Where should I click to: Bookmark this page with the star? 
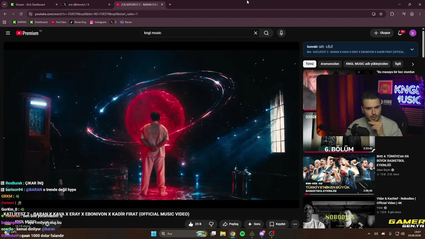(x=381, y=14)
